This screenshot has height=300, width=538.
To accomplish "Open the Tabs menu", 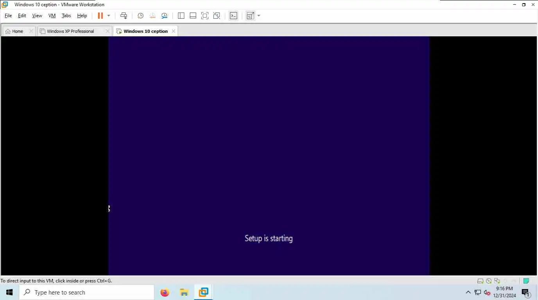I will [66, 16].
